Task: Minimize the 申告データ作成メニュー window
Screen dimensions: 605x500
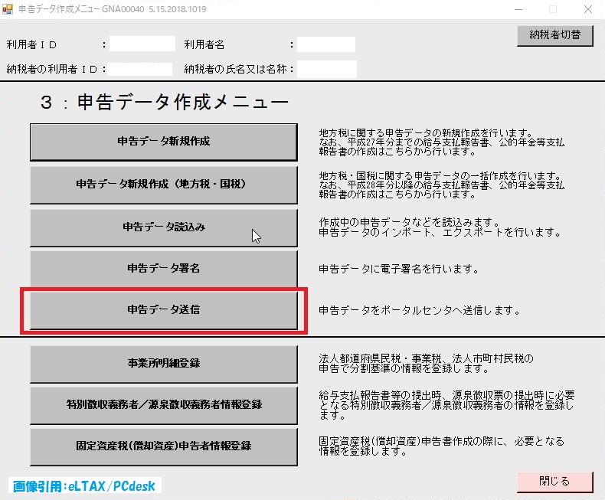Action: click(518, 9)
